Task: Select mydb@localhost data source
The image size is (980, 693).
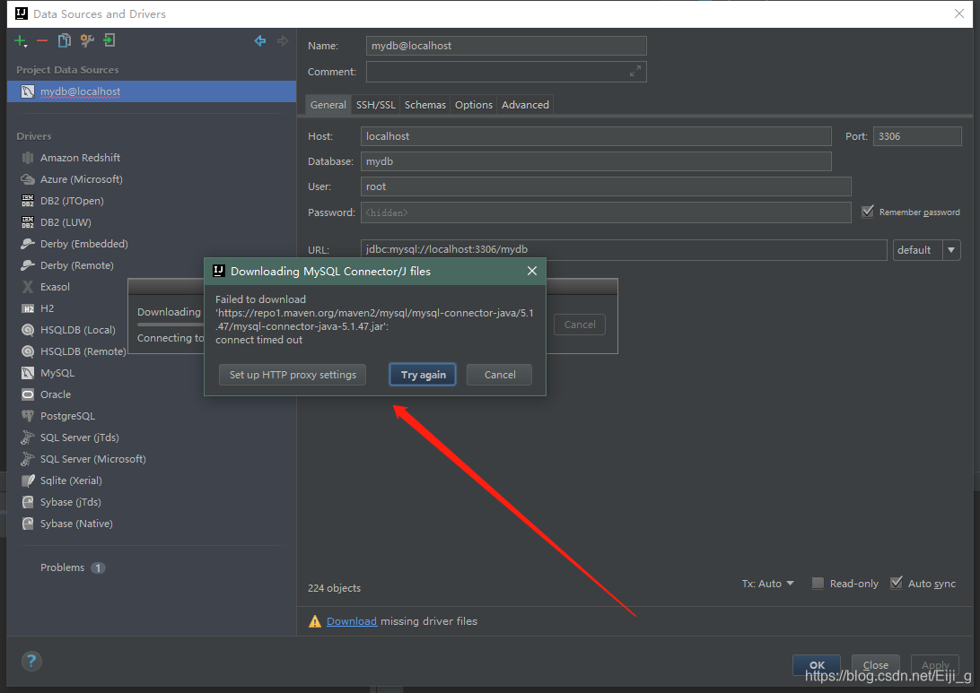Action: point(152,91)
